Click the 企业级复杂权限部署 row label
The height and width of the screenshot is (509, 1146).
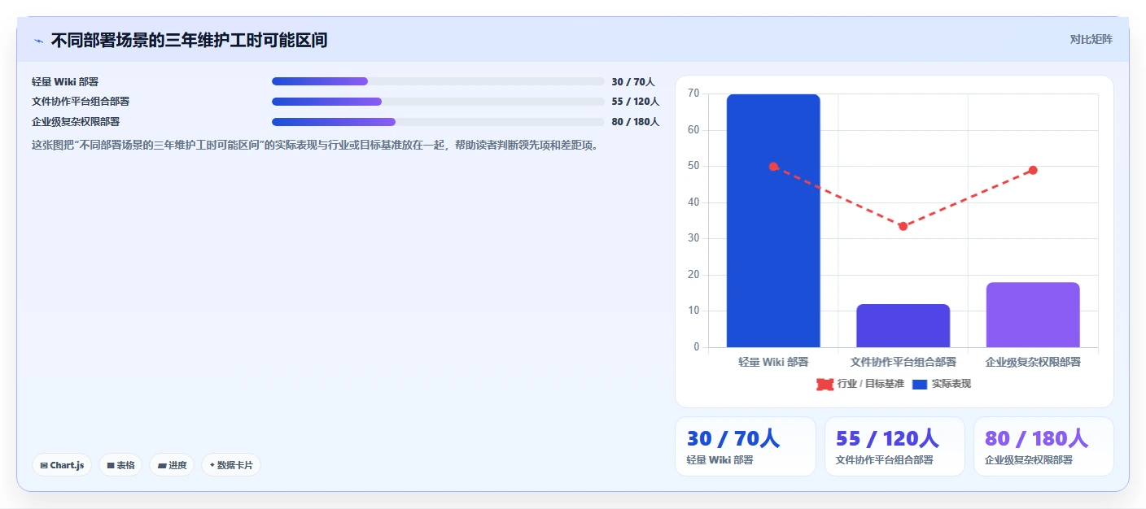pos(76,122)
